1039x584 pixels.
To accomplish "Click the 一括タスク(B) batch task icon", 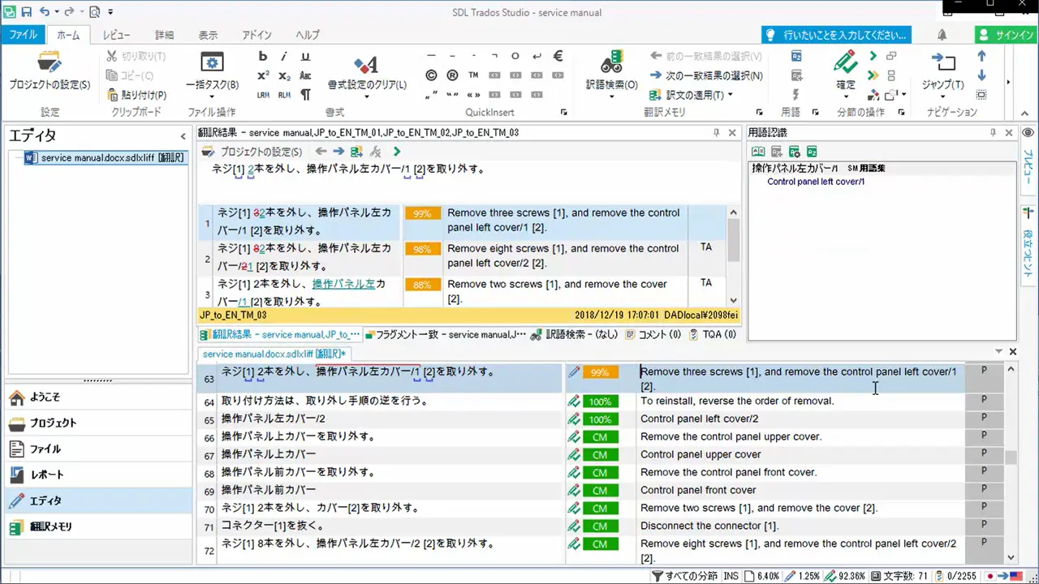I will (x=212, y=63).
